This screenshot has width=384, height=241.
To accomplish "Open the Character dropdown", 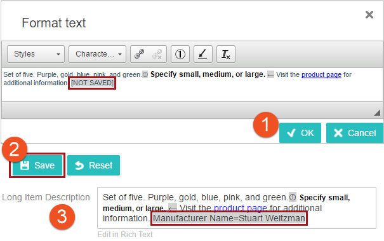I will pos(98,54).
